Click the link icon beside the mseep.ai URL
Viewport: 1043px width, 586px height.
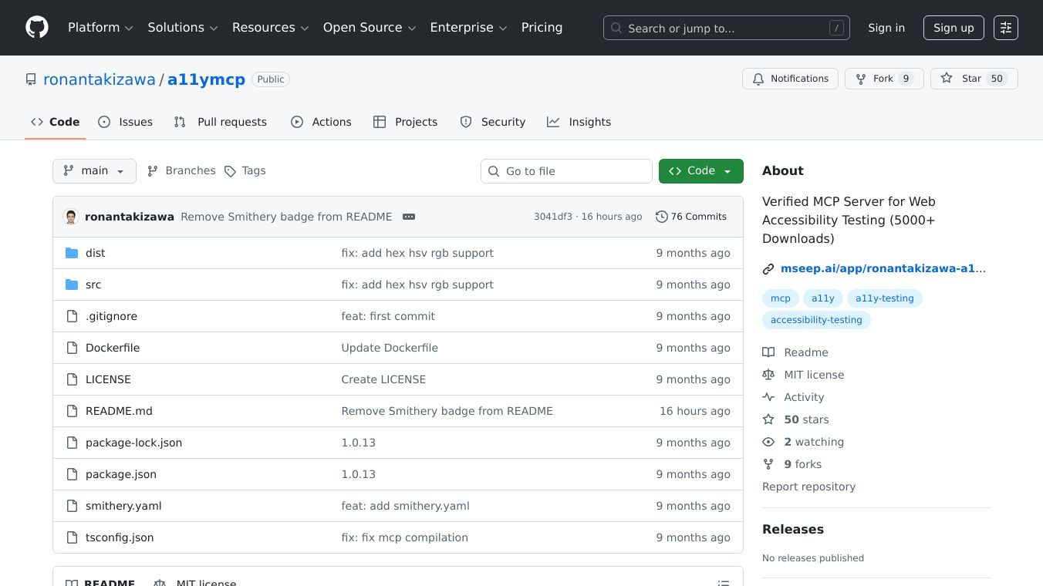point(768,268)
